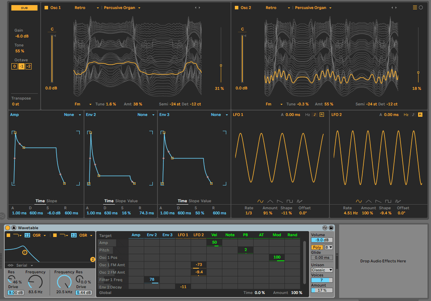Choose the sample-and-hold shape for LFO 2

398,201
